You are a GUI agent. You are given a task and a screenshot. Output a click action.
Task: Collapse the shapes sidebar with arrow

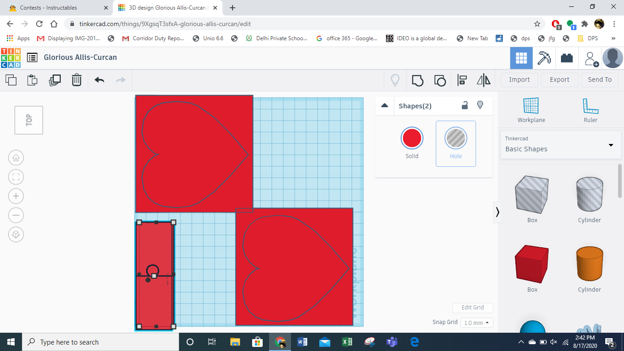coord(497,212)
